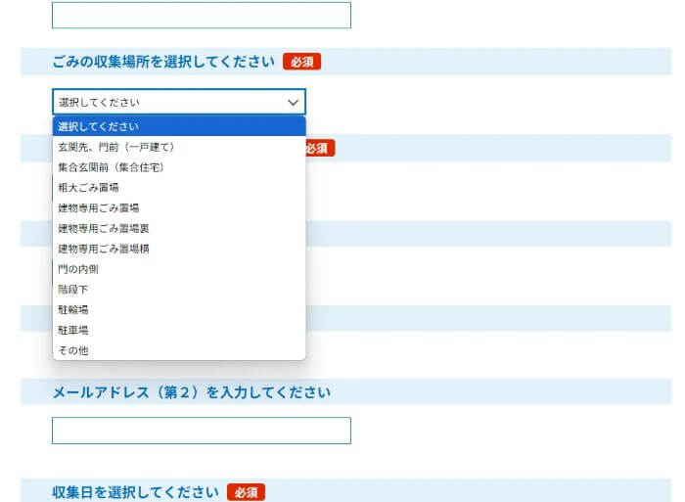Choose 玄関先、門前（一戸建て） from the list

click(179, 147)
